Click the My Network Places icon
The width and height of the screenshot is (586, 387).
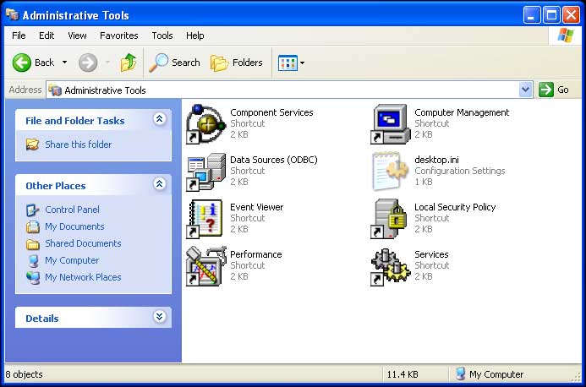click(x=33, y=277)
